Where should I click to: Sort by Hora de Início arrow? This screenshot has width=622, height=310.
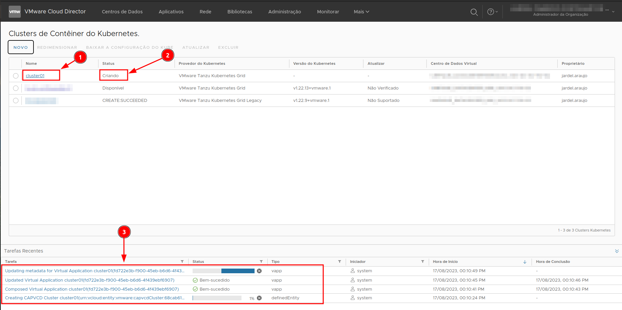[x=525, y=262]
